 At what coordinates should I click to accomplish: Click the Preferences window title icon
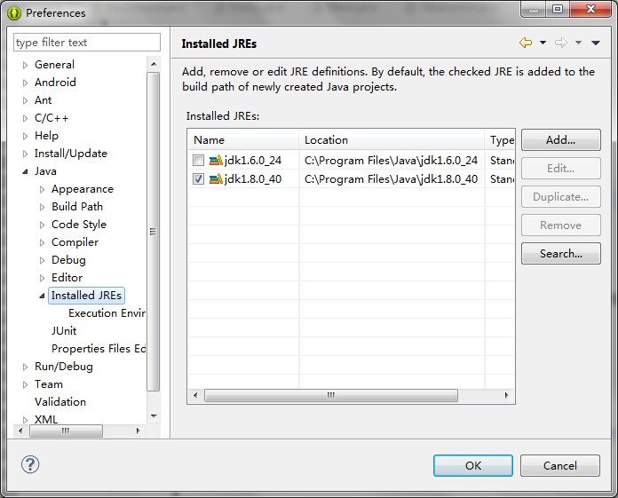coord(14,13)
